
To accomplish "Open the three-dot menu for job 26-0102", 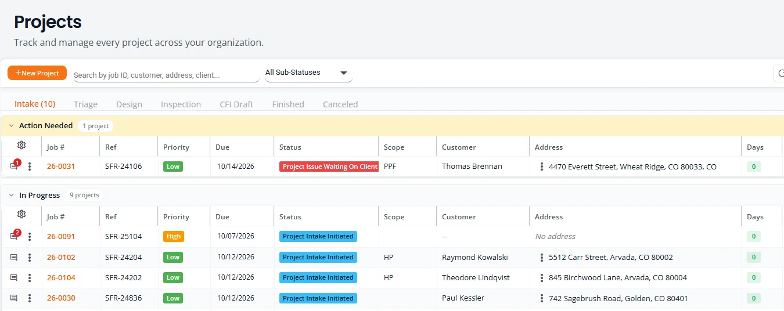I will point(30,257).
